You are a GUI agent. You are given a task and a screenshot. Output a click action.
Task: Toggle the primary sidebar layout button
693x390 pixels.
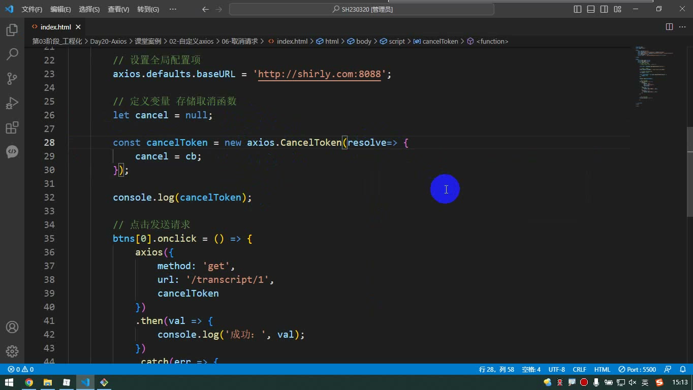point(578,9)
